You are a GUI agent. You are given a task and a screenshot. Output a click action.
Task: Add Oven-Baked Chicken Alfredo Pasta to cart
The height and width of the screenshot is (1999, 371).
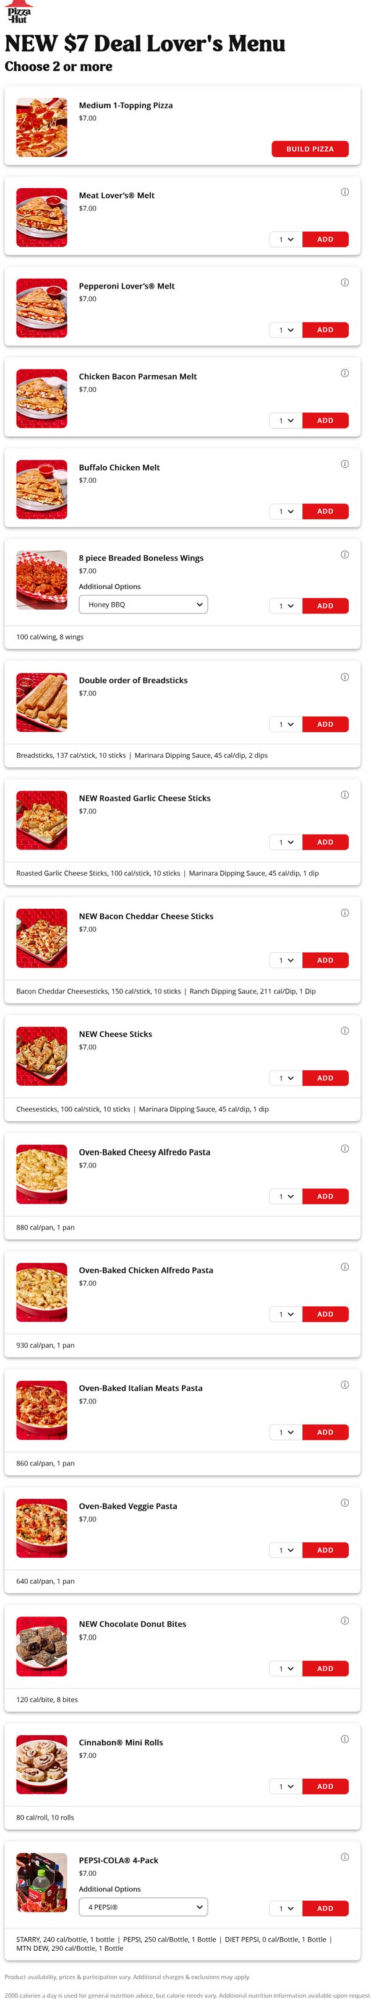click(325, 1314)
